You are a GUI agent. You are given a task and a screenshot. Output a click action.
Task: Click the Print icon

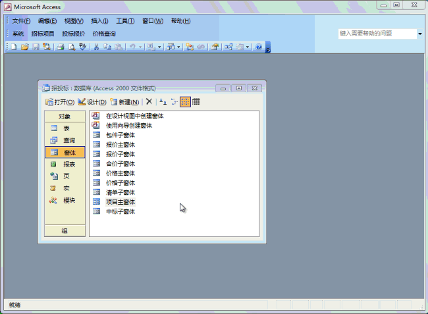[61, 47]
